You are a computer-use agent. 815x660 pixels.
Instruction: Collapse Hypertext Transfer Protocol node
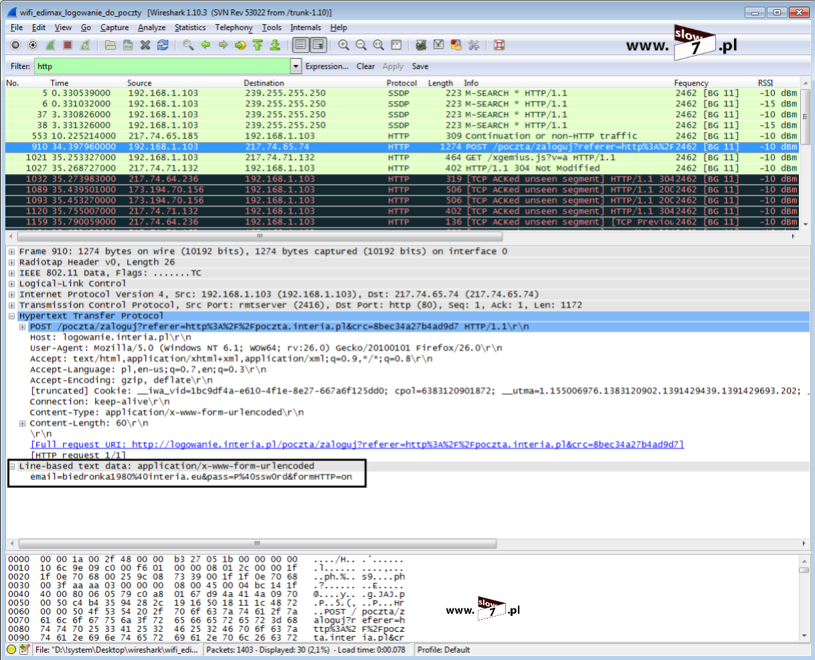(12, 316)
